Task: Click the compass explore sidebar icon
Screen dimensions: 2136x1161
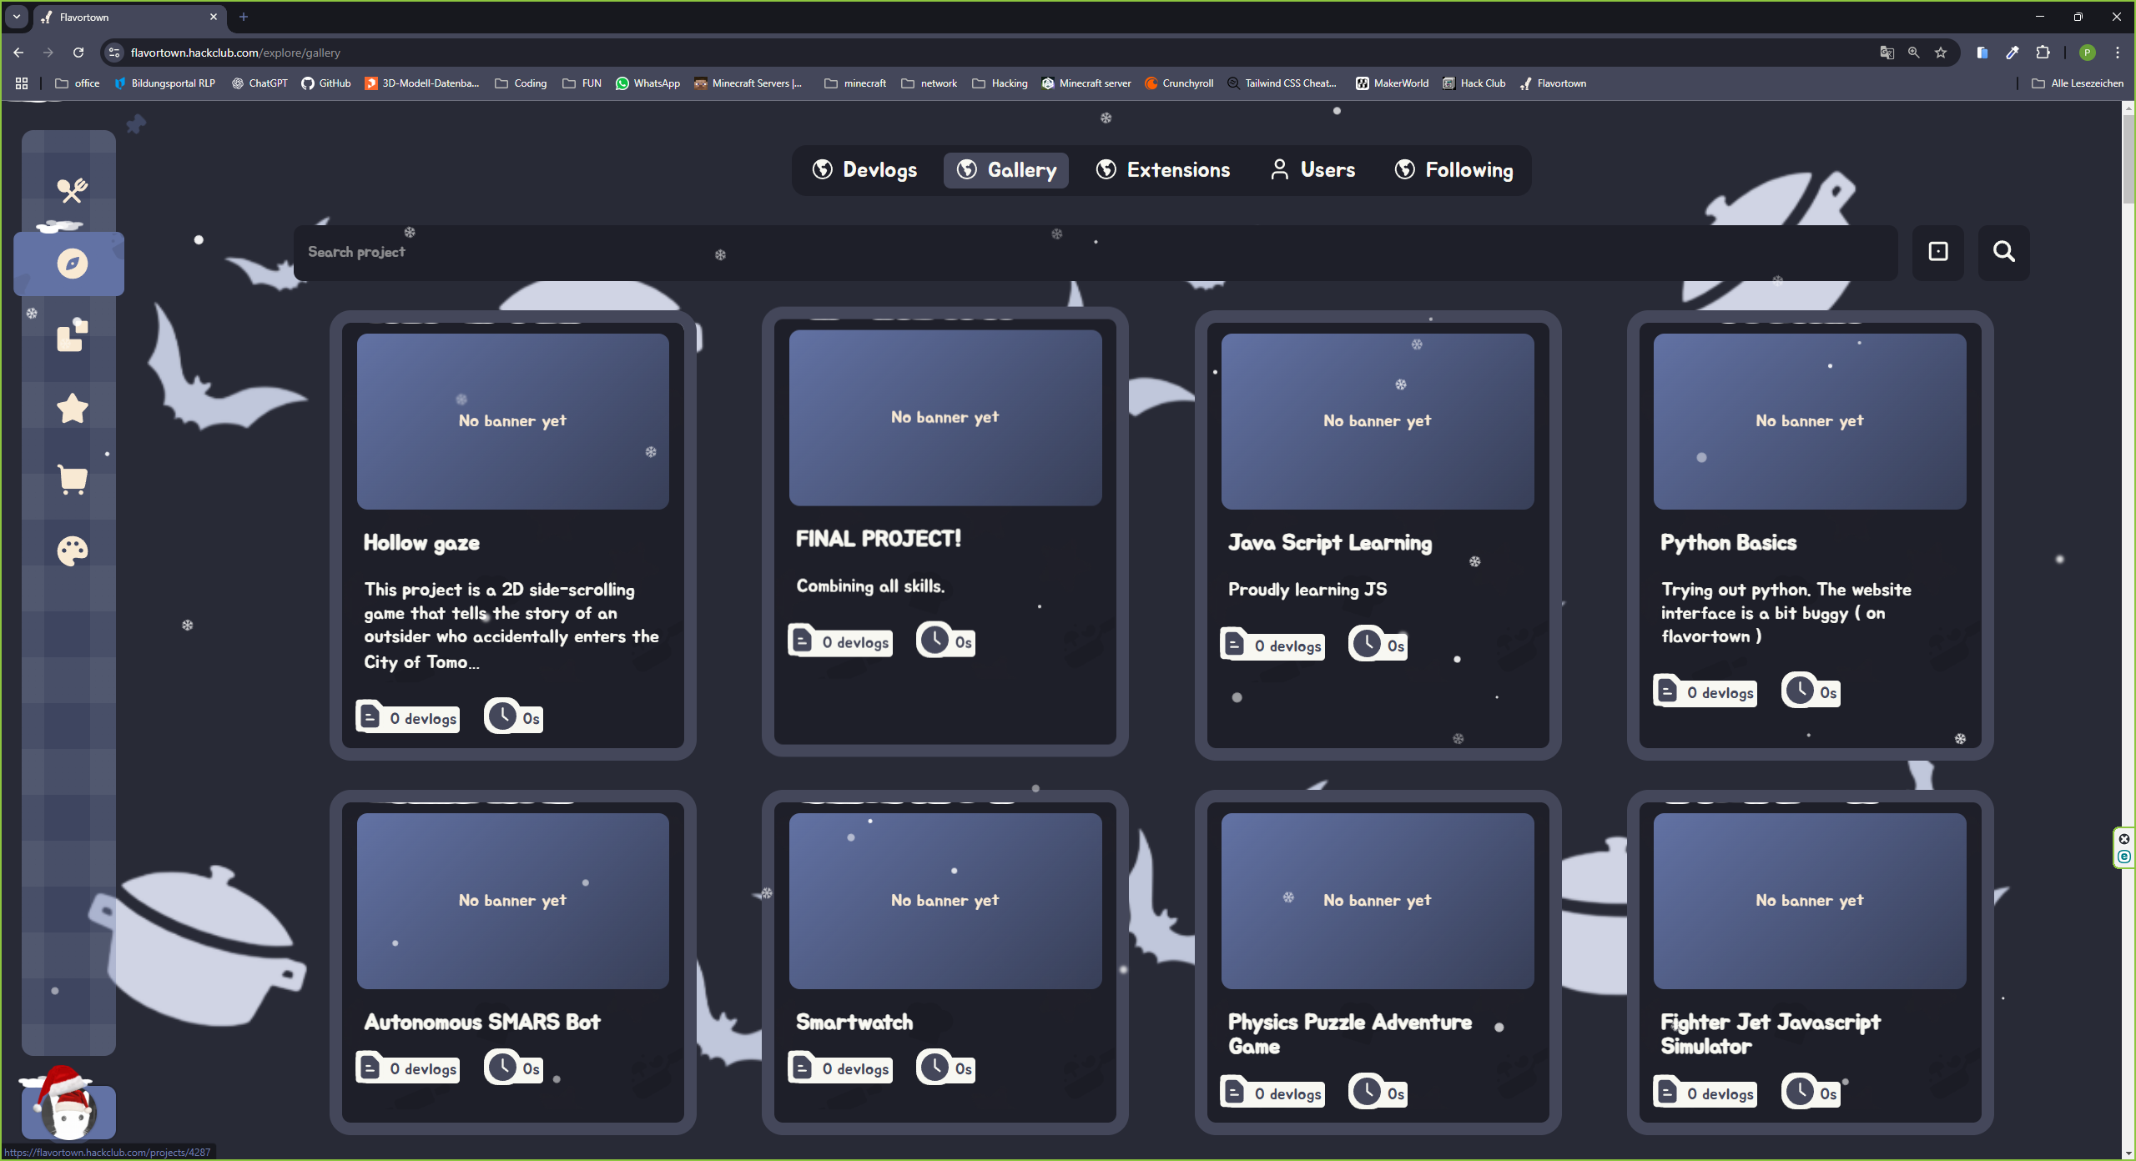Action: pyautogui.click(x=72, y=264)
